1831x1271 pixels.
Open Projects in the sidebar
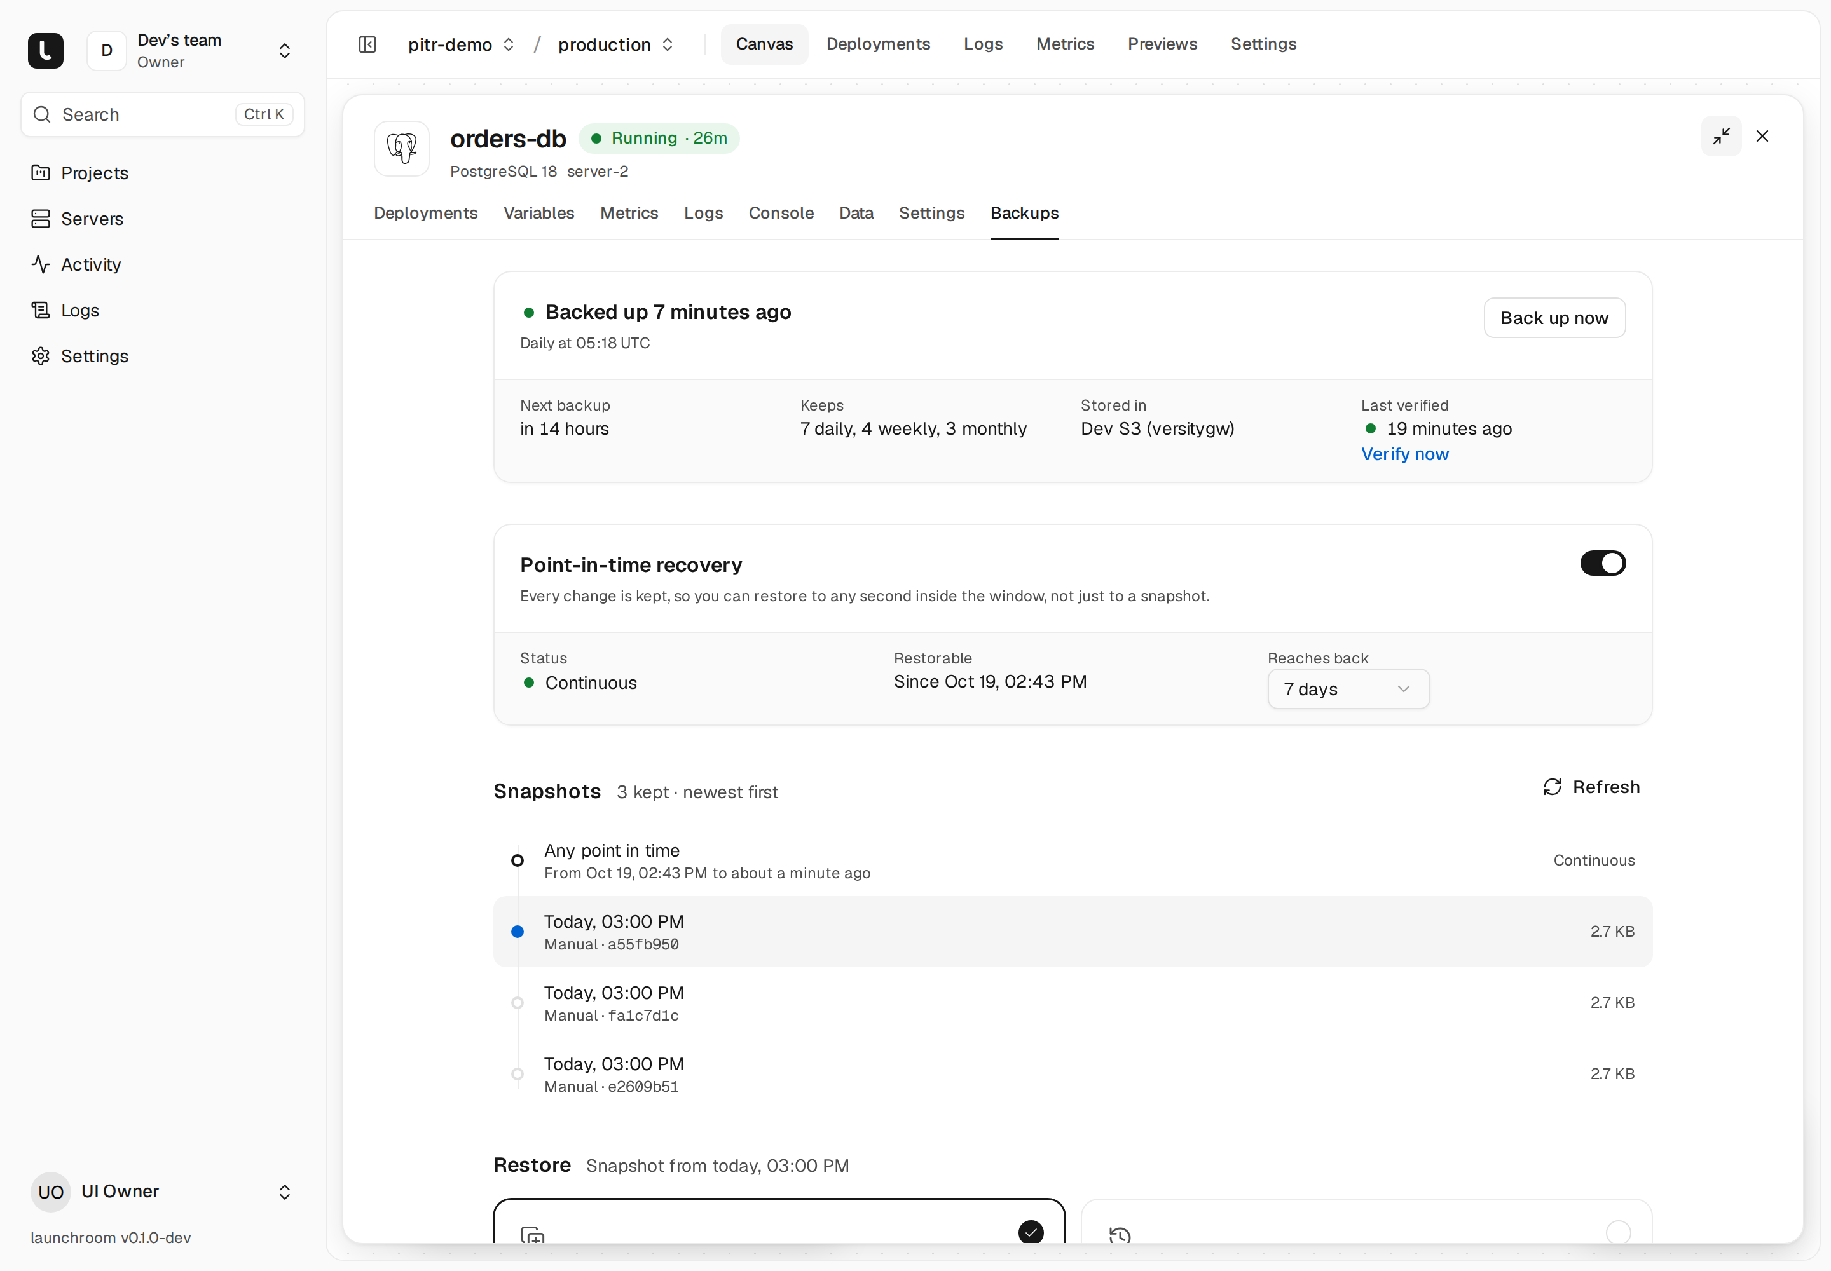[163, 173]
